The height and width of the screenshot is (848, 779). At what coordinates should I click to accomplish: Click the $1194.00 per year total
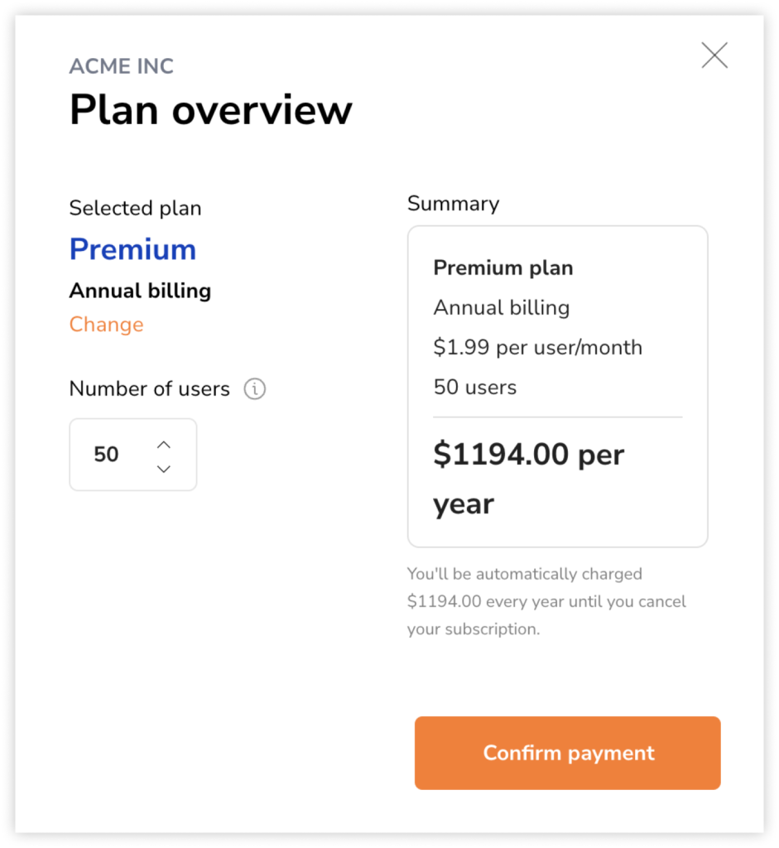click(529, 479)
